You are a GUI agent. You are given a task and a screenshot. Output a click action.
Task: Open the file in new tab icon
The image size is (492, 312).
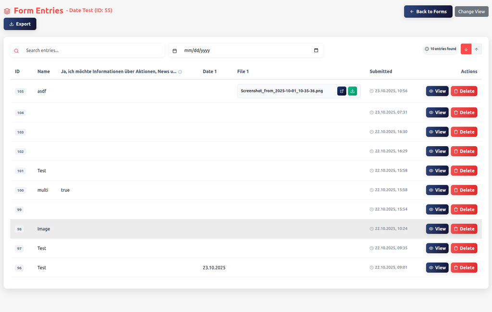(x=342, y=91)
